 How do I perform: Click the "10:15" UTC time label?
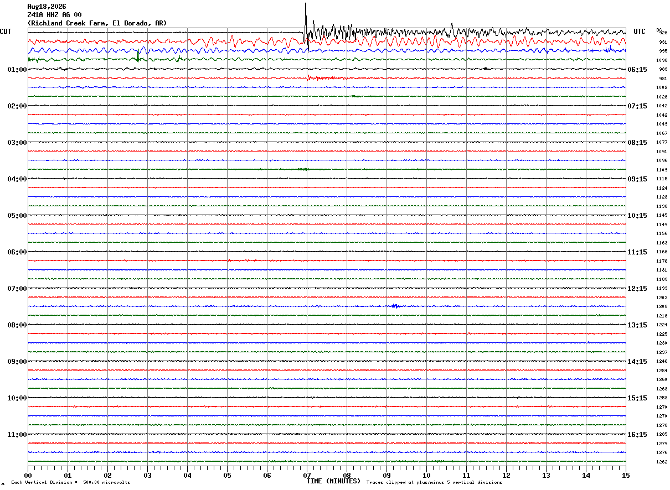pyautogui.click(x=638, y=216)
